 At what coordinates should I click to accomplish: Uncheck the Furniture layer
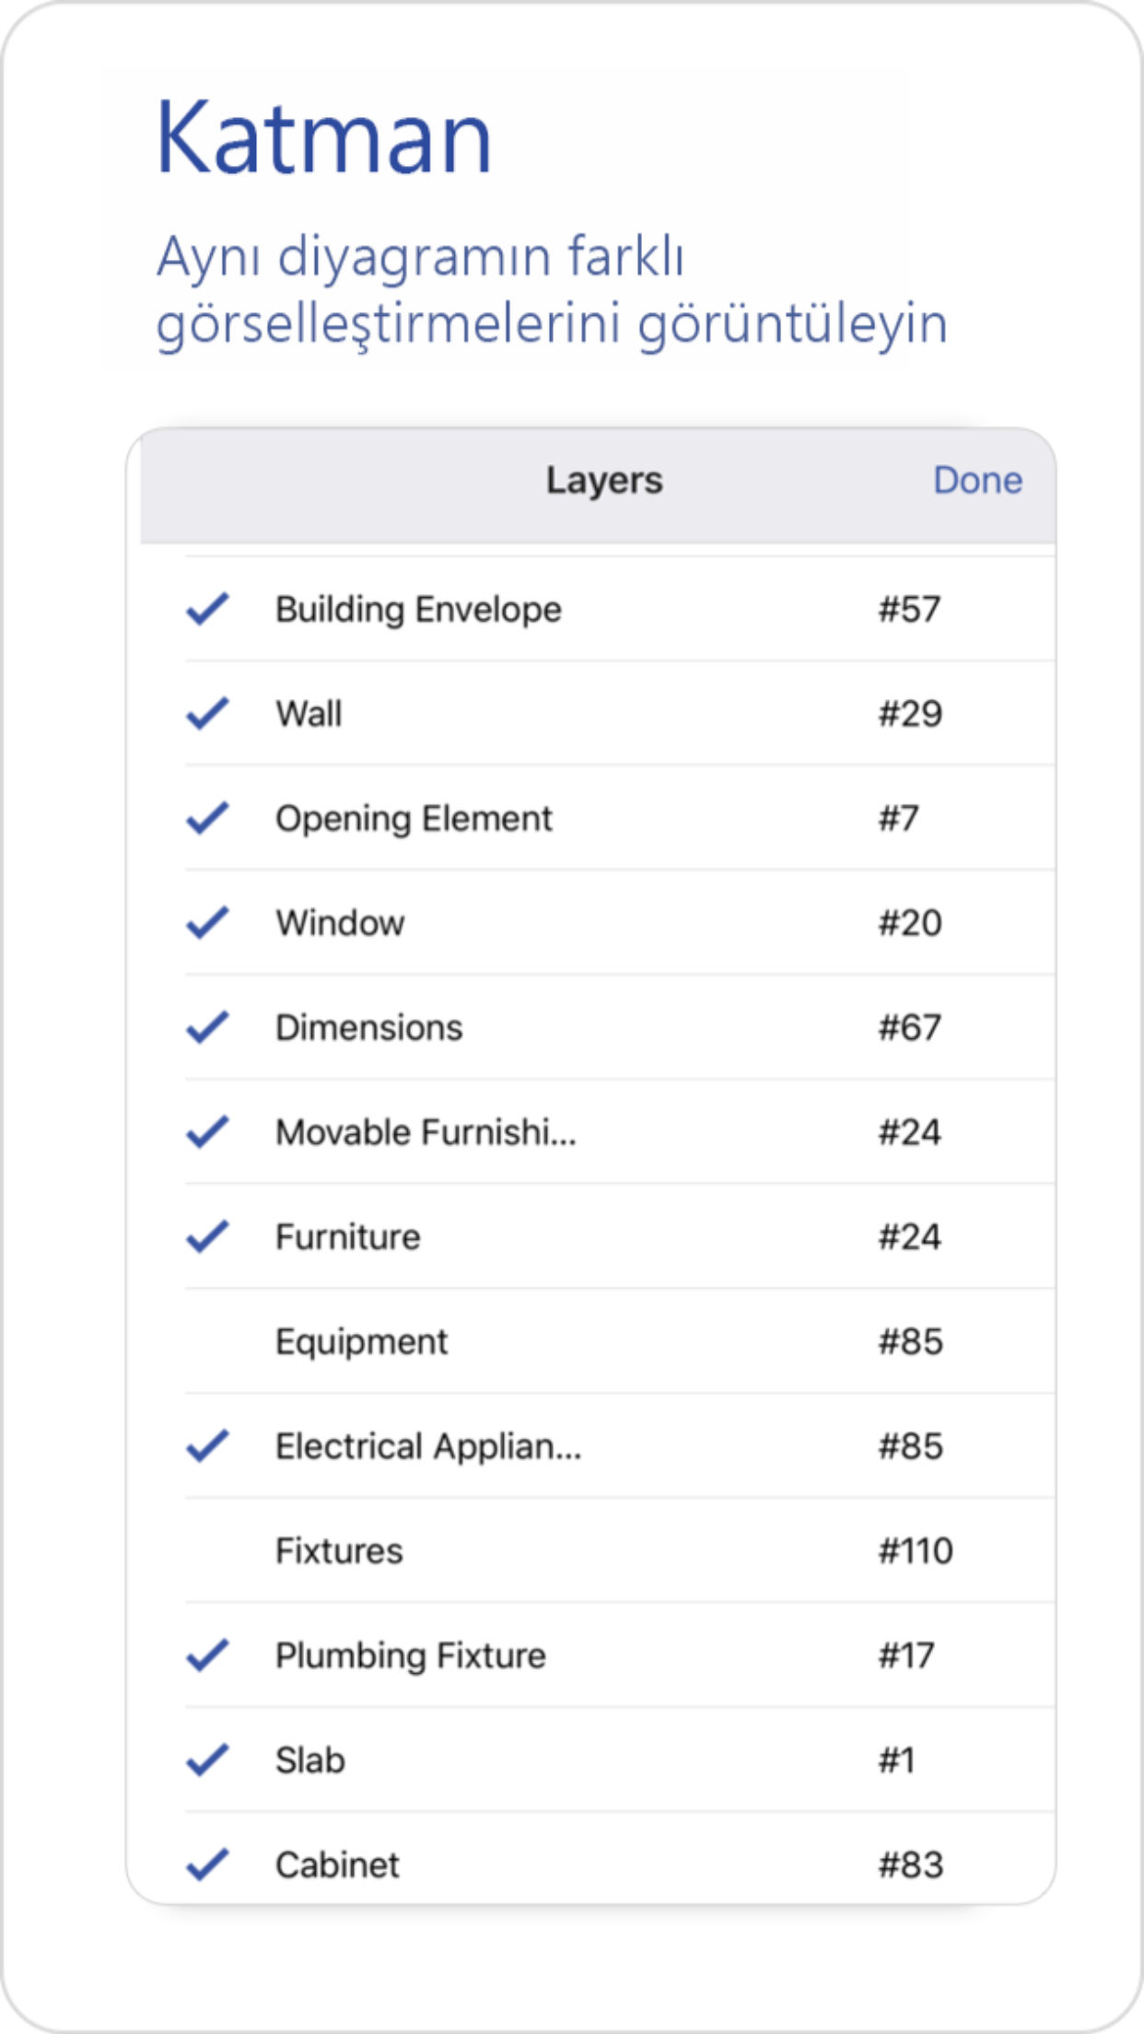pos(210,1236)
